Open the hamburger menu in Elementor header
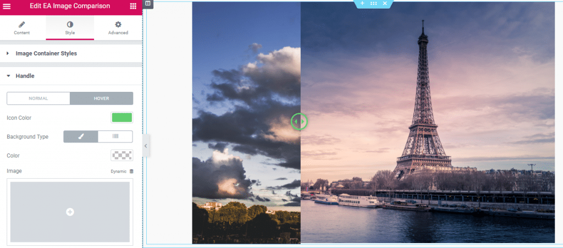This screenshot has height=248, width=563. click(x=7, y=6)
